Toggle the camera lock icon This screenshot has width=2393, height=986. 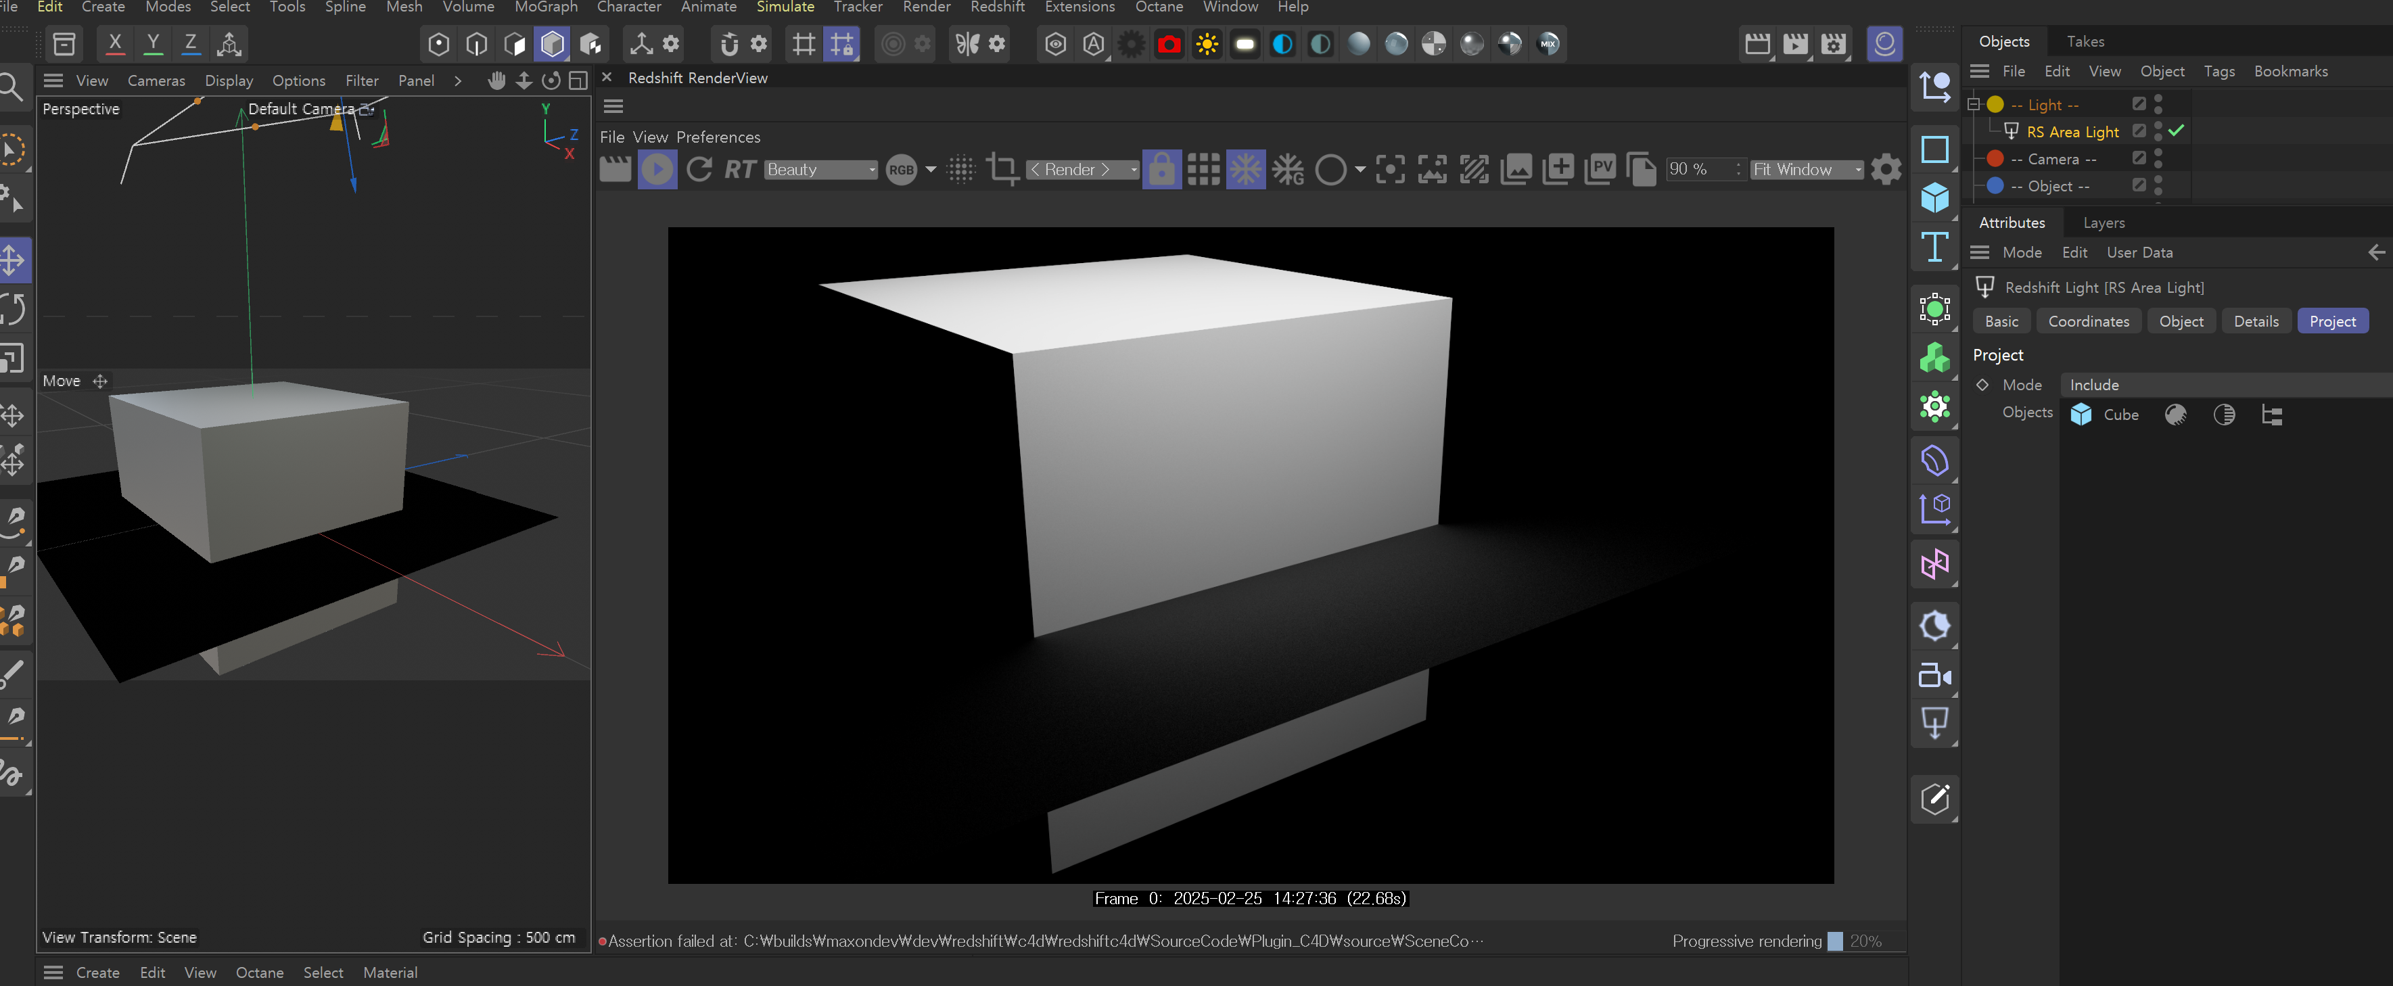pyautogui.click(x=1161, y=170)
